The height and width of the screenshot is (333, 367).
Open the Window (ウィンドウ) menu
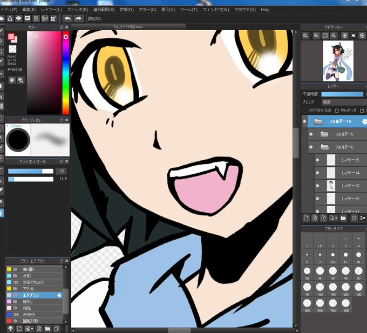click(x=215, y=10)
